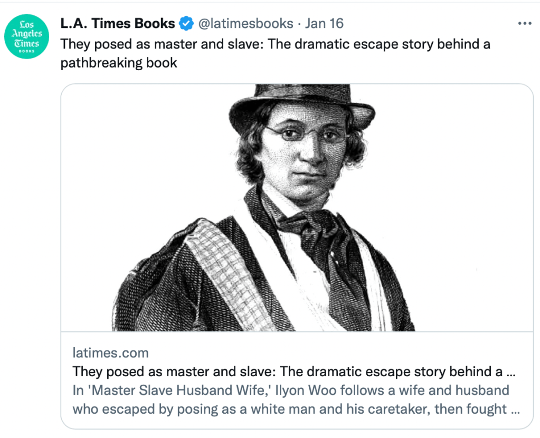Click the blue verified badge checkmark

coord(186,24)
